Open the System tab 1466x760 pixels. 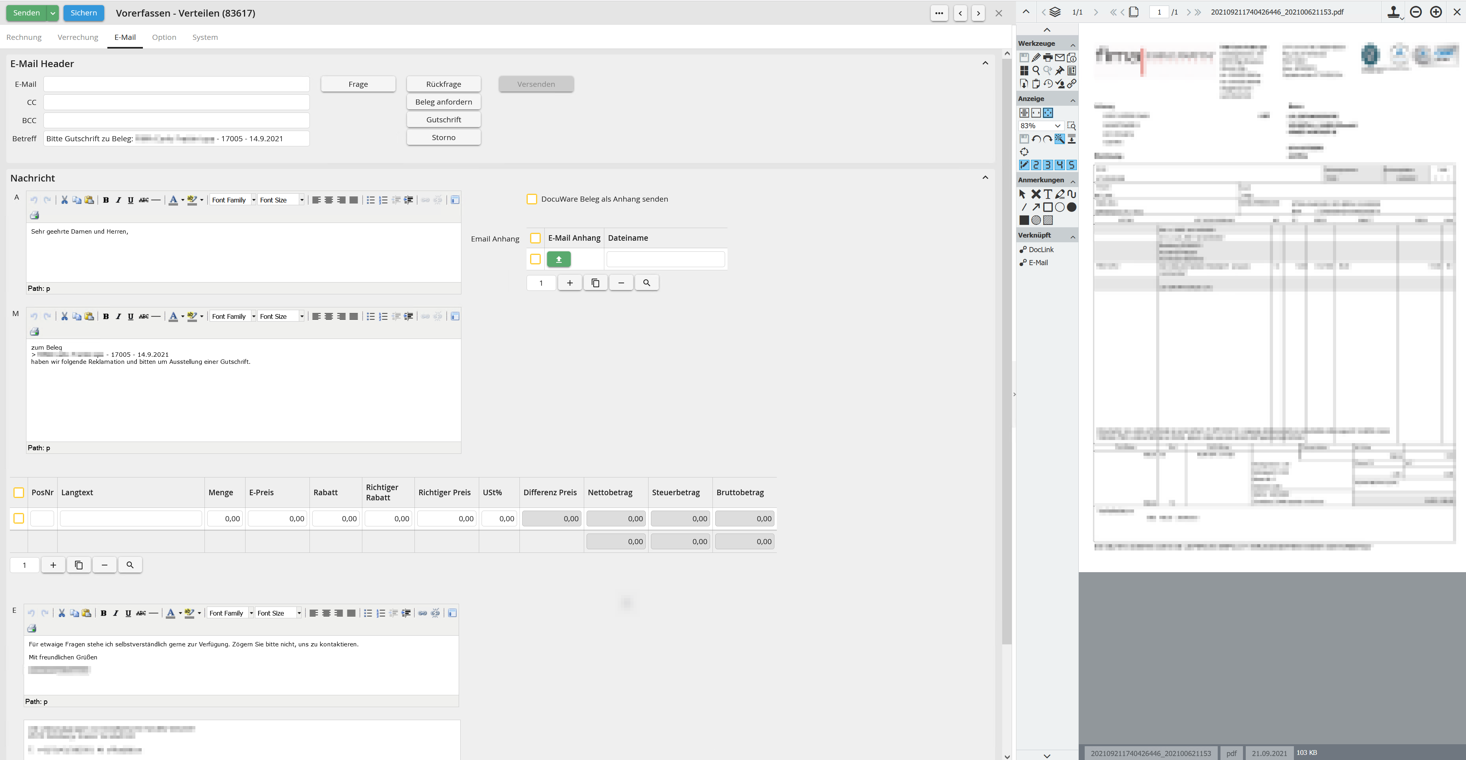[205, 37]
